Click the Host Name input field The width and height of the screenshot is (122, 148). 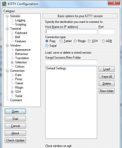[71, 32]
